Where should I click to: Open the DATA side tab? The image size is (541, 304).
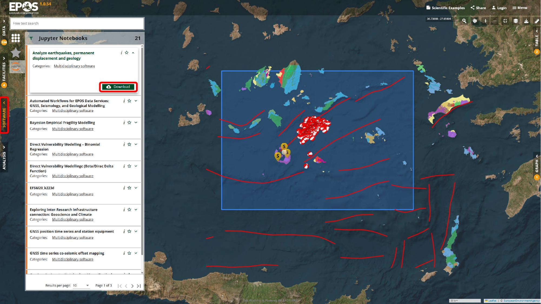click(4, 31)
